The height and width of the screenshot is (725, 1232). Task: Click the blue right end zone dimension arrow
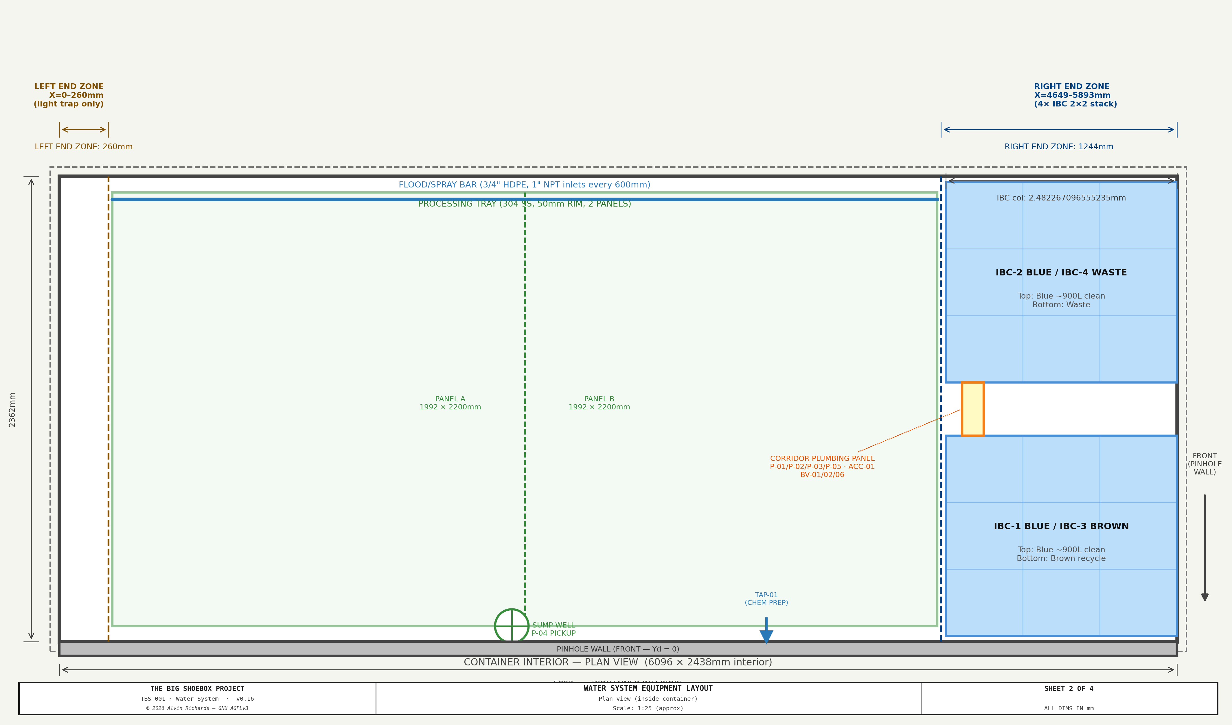pyautogui.click(x=1058, y=130)
